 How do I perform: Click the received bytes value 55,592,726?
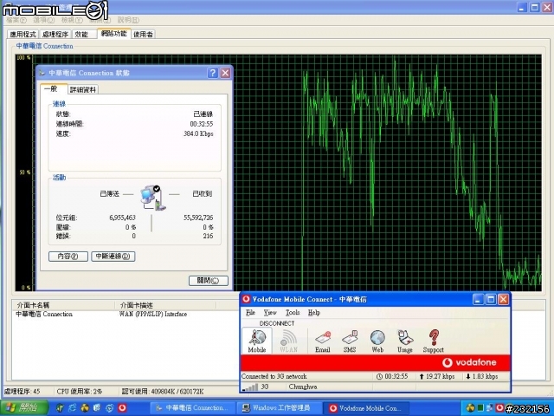tap(198, 218)
